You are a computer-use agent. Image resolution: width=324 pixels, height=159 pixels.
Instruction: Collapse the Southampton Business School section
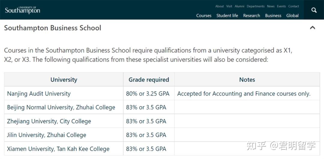click(312, 28)
